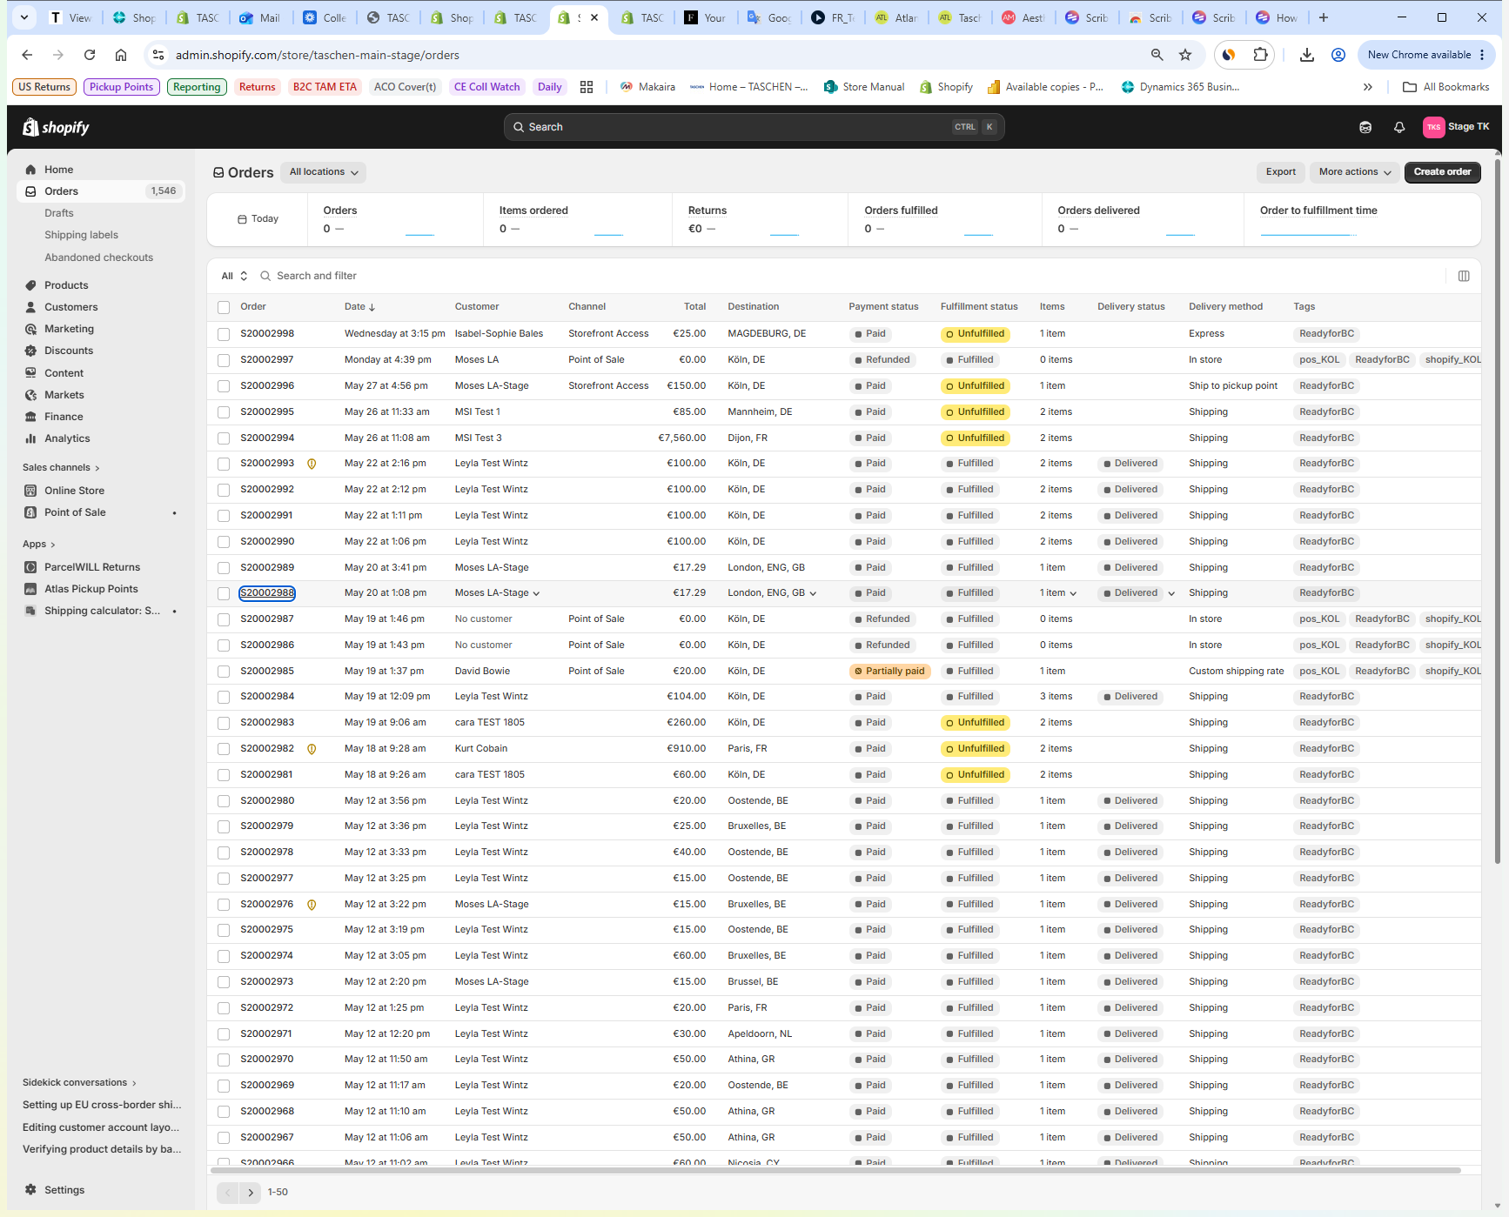Open the edit columns icon

point(1464,276)
